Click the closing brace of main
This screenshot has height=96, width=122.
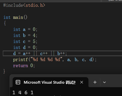tap(4, 71)
